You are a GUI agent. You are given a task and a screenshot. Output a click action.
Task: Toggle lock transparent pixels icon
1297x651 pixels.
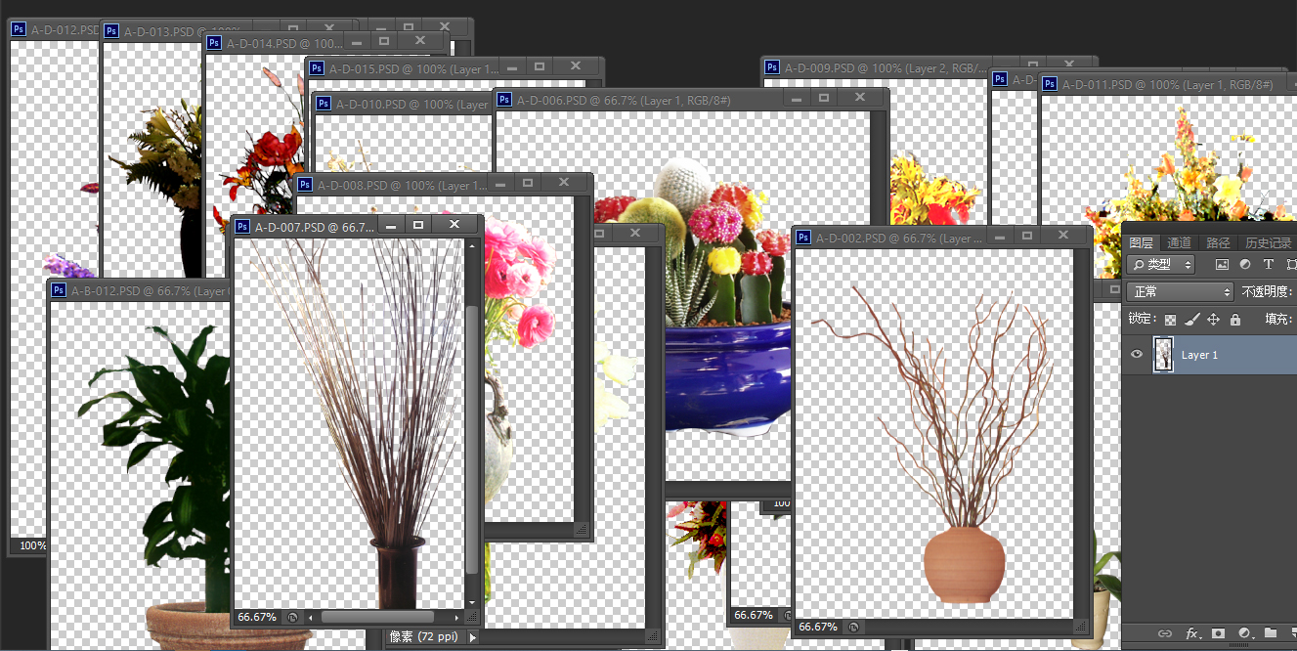coord(1170,320)
